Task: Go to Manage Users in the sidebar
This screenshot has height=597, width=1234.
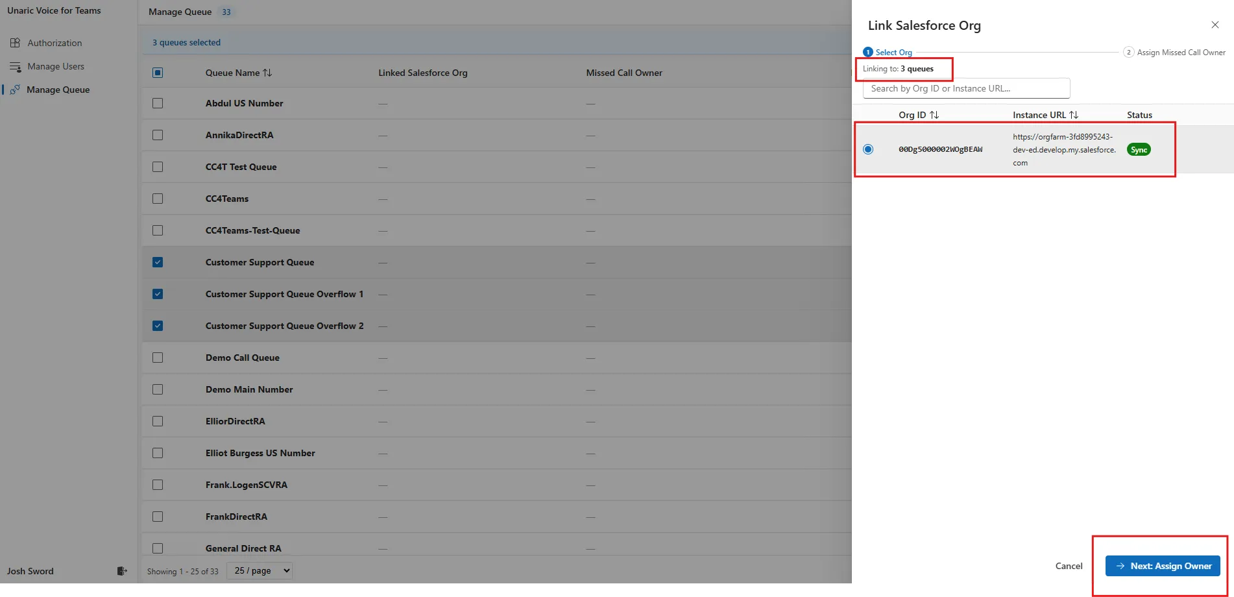Action: [x=56, y=66]
